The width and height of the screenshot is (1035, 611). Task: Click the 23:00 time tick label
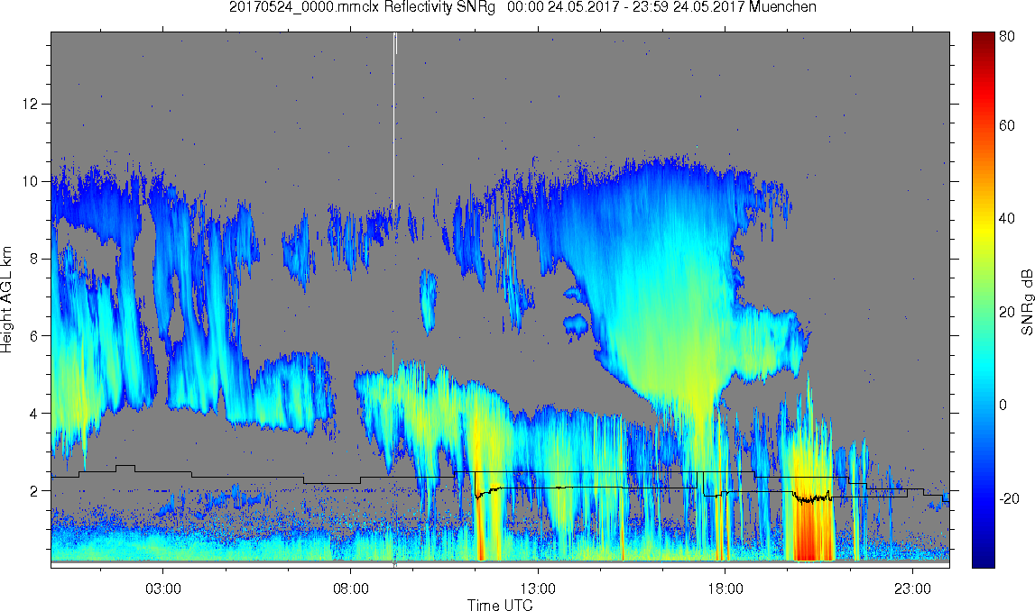(913, 588)
